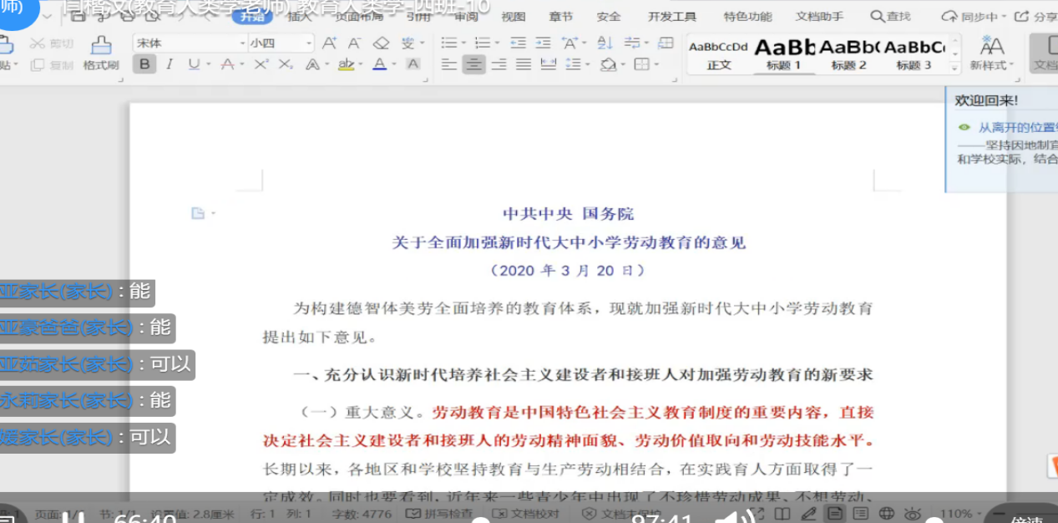Open the Chinese layout (A with arrows) tool

click(569, 43)
